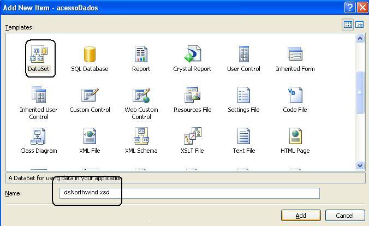This screenshot has width=369, height=226.
Task: Select the Class Diagram template
Action: [39, 136]
